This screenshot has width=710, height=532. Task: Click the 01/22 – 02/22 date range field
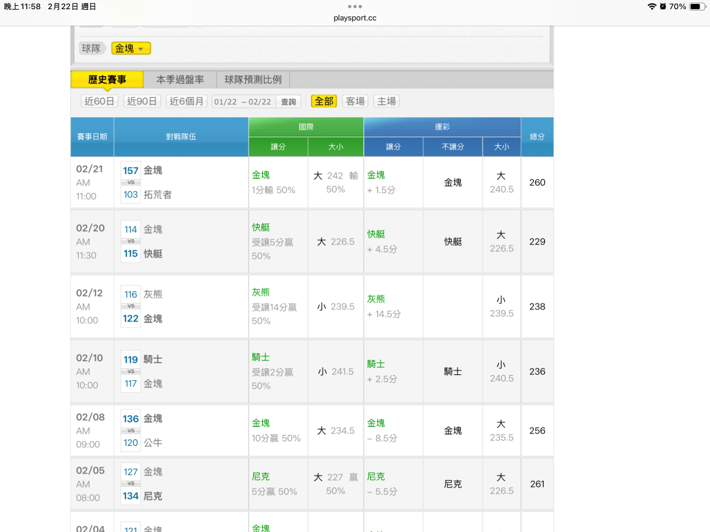pos(242,102)
